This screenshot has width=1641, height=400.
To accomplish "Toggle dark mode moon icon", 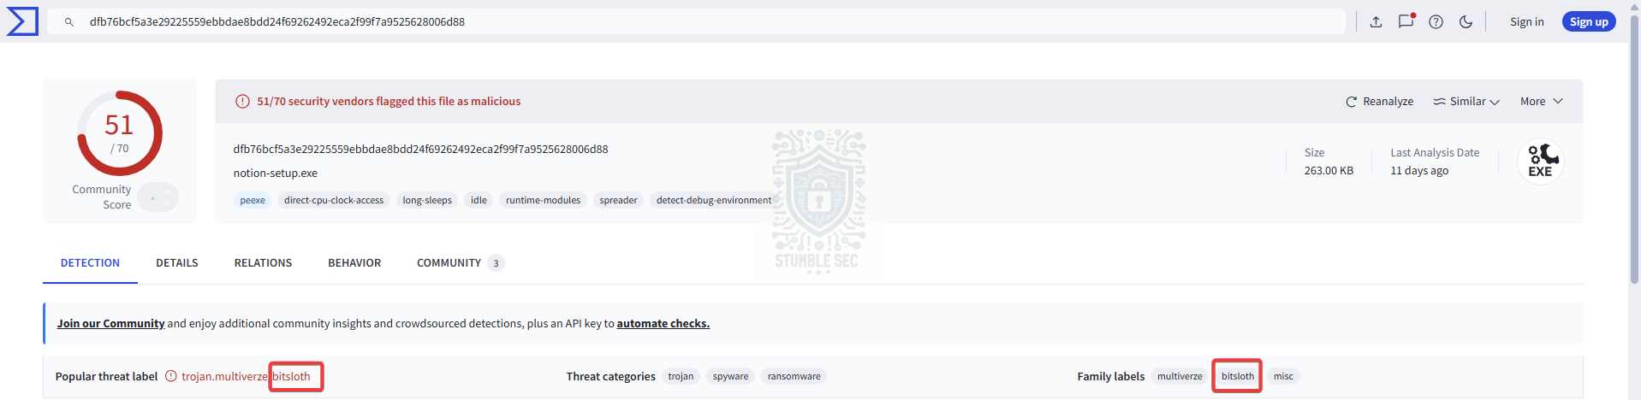I will click(x=1466, y=22).
